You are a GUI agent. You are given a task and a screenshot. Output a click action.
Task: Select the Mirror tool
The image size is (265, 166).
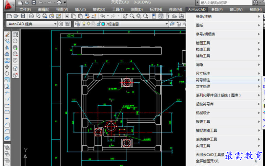coord(7,48)
